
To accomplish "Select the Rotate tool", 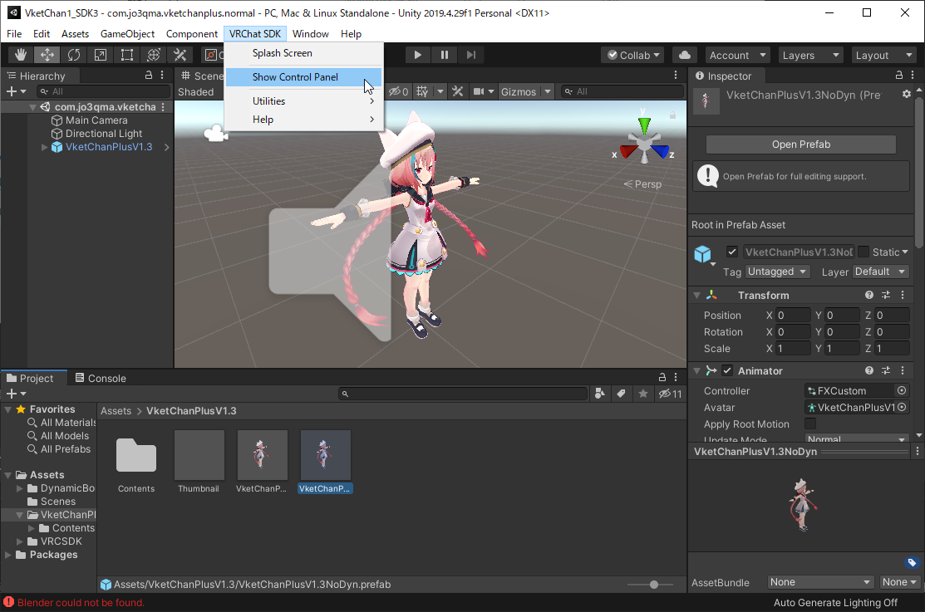I will 73,55.
